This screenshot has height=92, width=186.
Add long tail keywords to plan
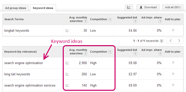(x=173, y=74)
